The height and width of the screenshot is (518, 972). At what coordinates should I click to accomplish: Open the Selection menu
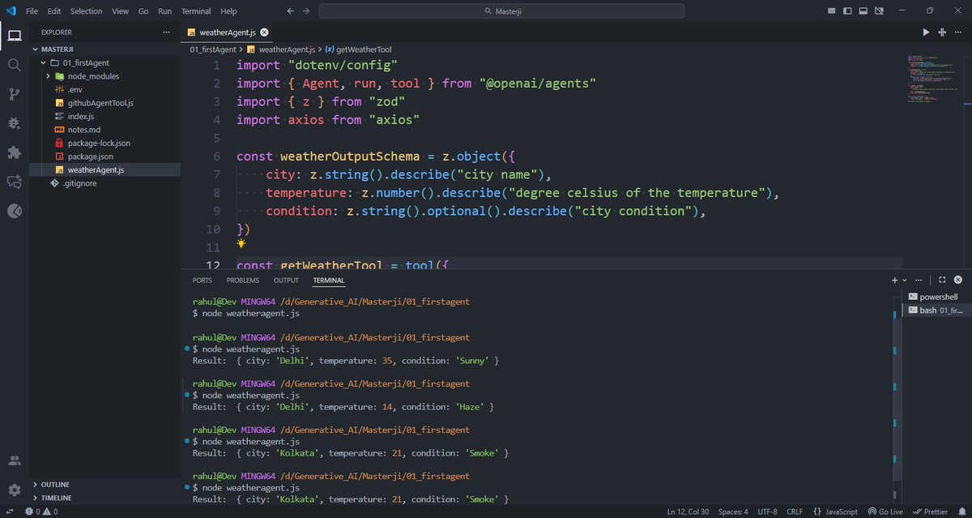pyautogui.click(x=87, y=11)
